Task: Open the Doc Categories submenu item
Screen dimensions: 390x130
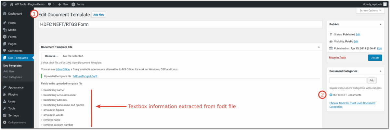Action: (12, 77)
